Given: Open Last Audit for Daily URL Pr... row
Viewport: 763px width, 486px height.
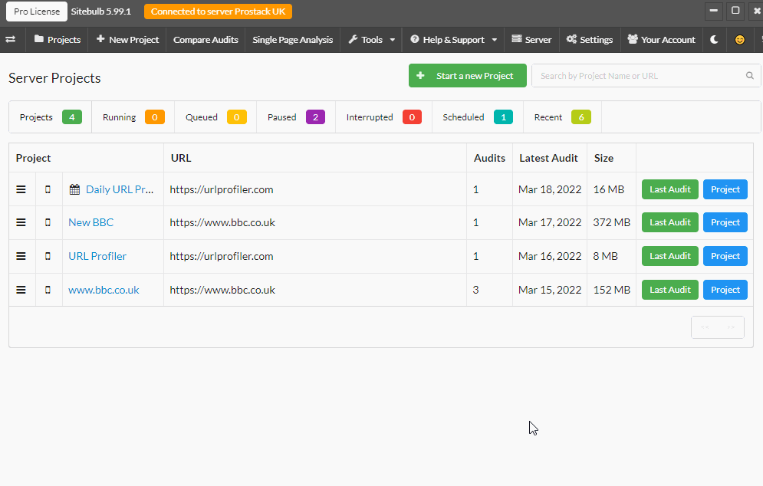Looking at the screenshot, I should click(x=670, y=189).
